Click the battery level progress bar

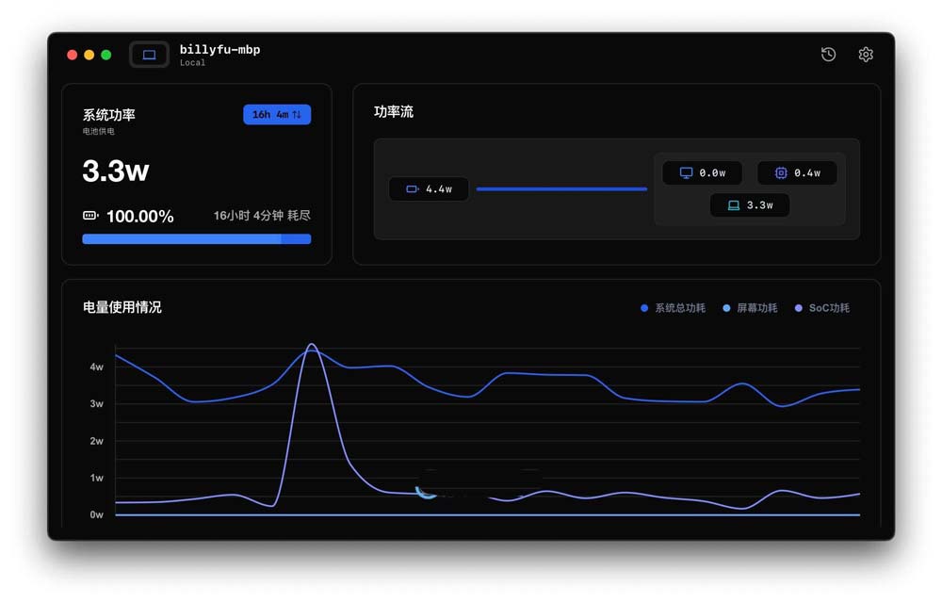tap(197, 239)
